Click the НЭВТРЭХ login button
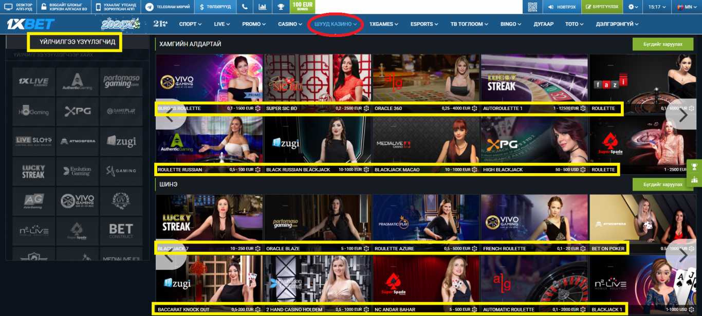 [561, 7]
